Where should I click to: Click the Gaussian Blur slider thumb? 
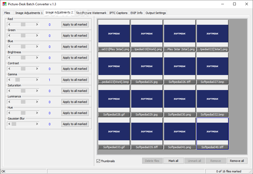[14, 124]
